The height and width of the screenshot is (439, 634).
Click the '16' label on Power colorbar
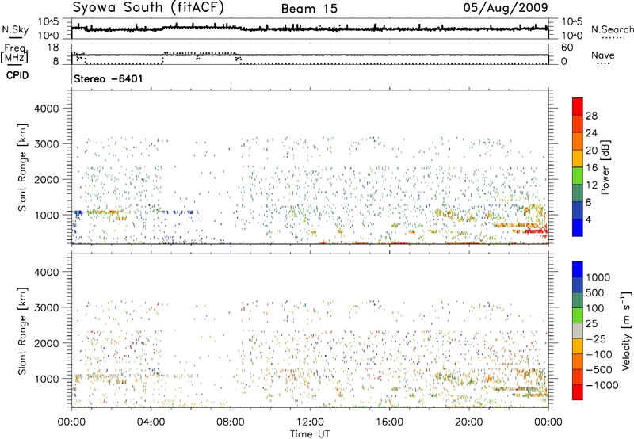coord(591,168)
